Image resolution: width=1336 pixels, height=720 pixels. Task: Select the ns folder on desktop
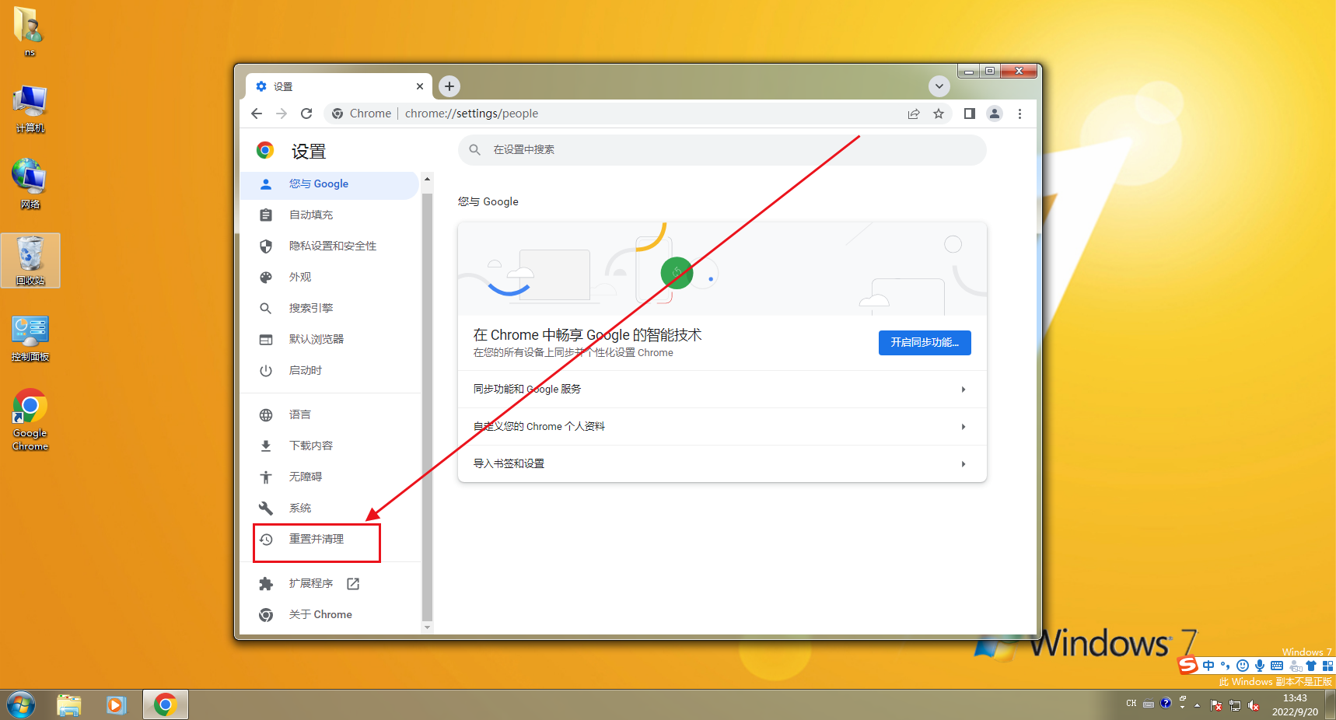(30, 31)
